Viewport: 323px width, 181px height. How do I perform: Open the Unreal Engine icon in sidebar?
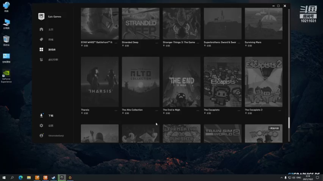point(41,60)
